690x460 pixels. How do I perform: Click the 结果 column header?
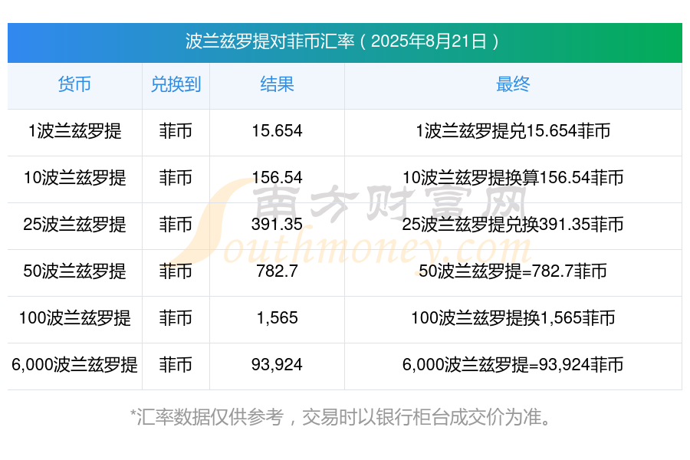(277, 84)
